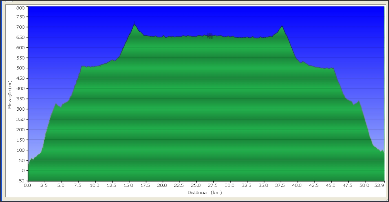Click the dark clustered marker near 27 km
This screenshot has width=389, height=202.
tap(210, 36)
